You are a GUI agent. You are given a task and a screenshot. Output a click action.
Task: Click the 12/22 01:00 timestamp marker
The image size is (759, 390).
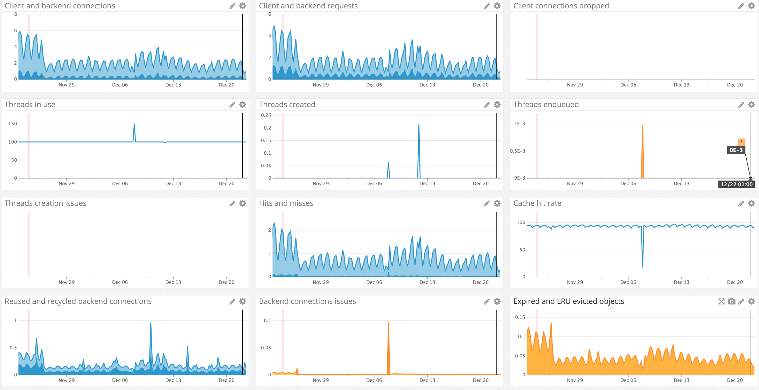(736, 184)
